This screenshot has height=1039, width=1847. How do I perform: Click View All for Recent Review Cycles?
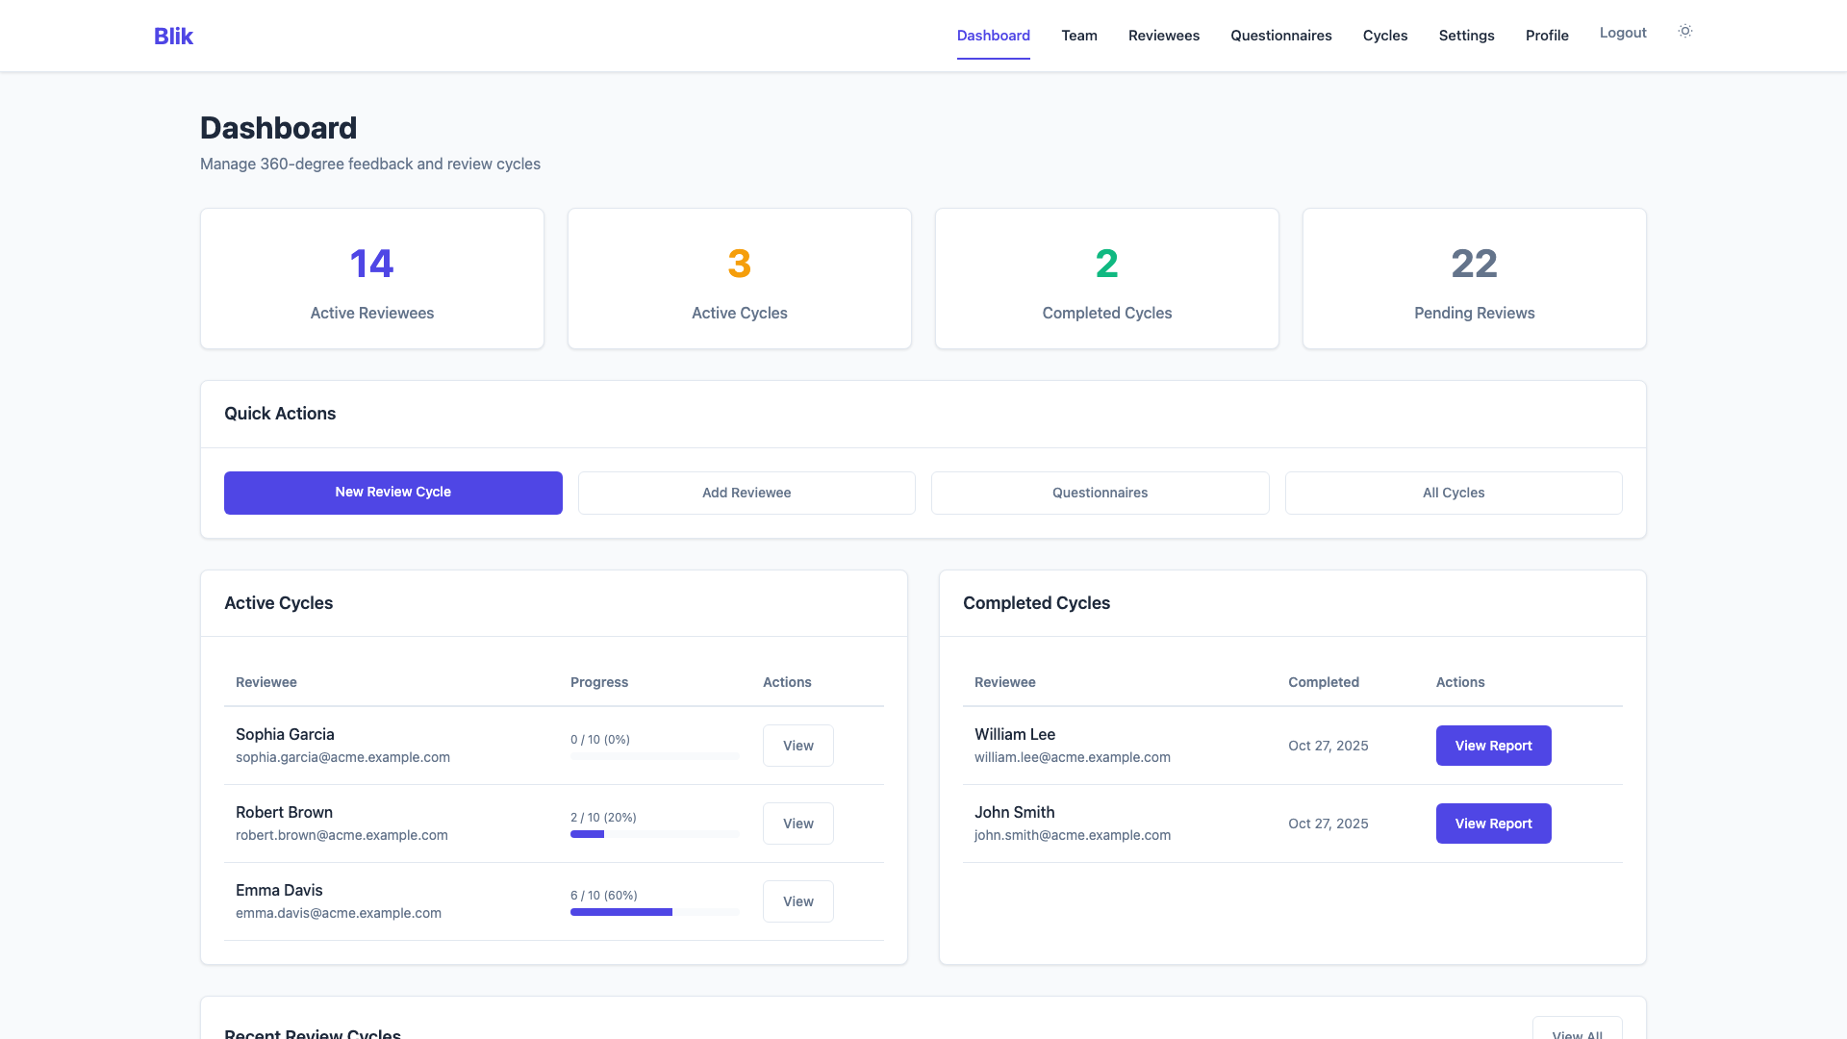(1578, 1031)
